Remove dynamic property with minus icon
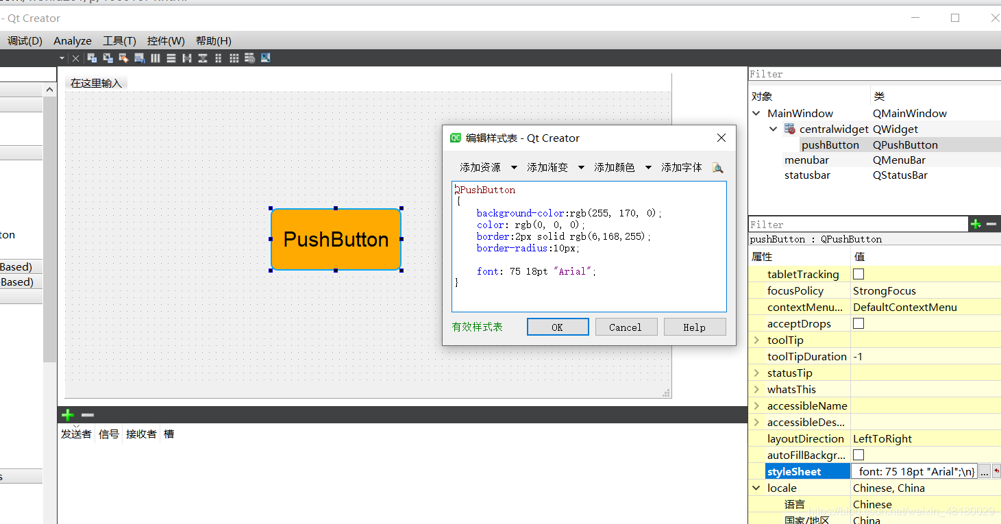 [x=991, y=224]
